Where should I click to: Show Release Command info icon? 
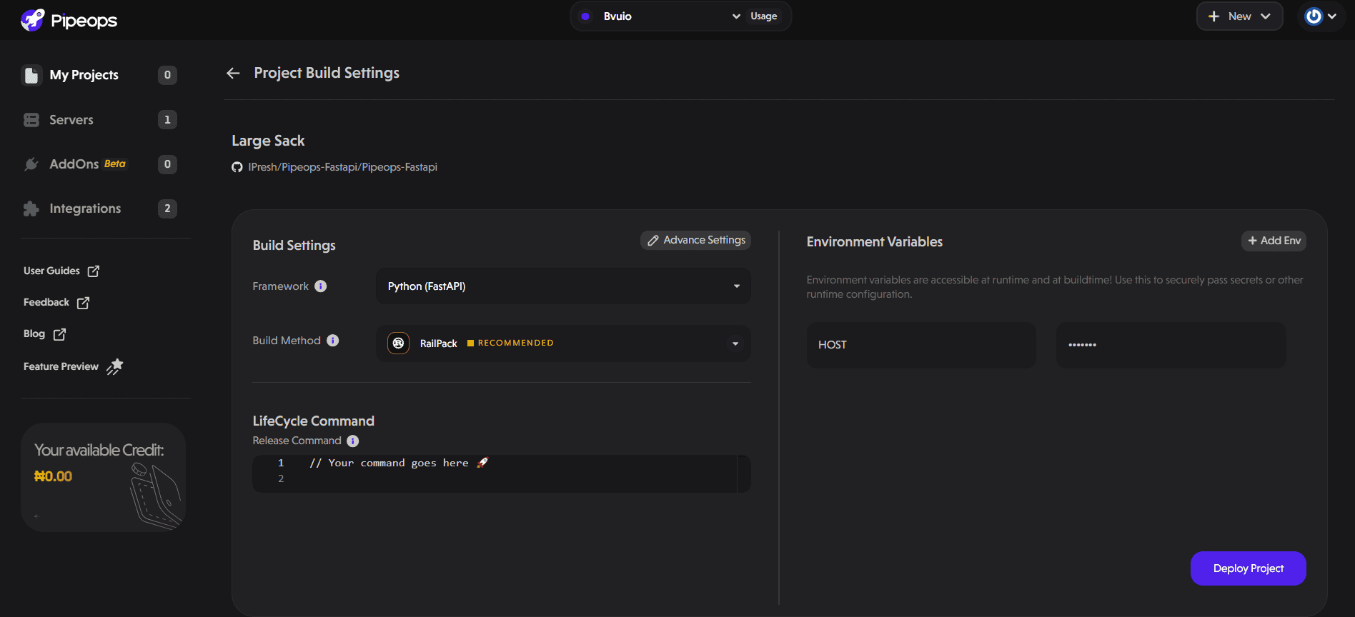[x=353, y=441]
